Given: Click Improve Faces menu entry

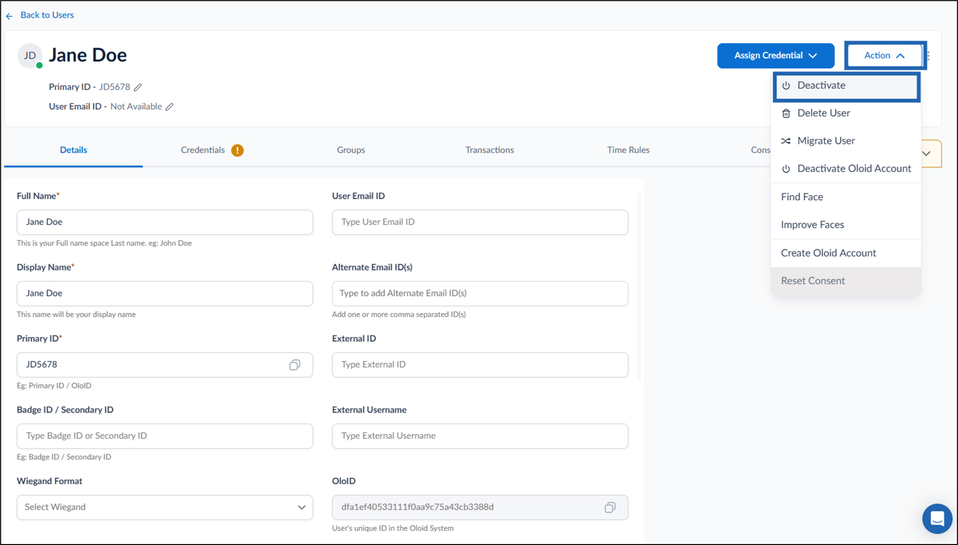Looking at the screenshot, I should tap(846, 225).
